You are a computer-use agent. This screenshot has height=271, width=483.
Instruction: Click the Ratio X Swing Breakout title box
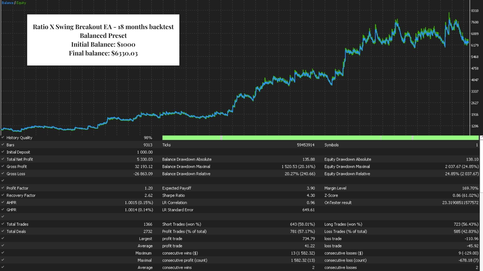tap(103, 40)
